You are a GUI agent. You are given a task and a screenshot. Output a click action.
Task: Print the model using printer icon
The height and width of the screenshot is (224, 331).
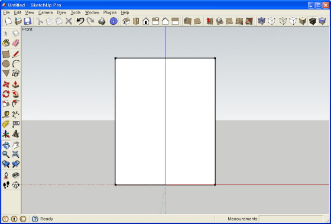pyautogui.click(x=102, y=21)
